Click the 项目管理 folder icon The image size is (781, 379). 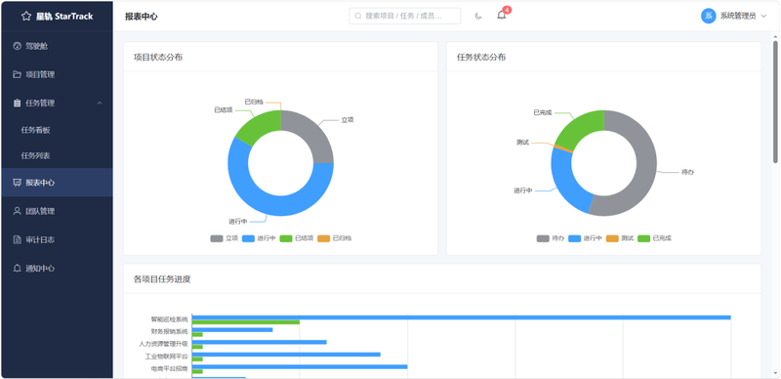click(x=17, y=74)
